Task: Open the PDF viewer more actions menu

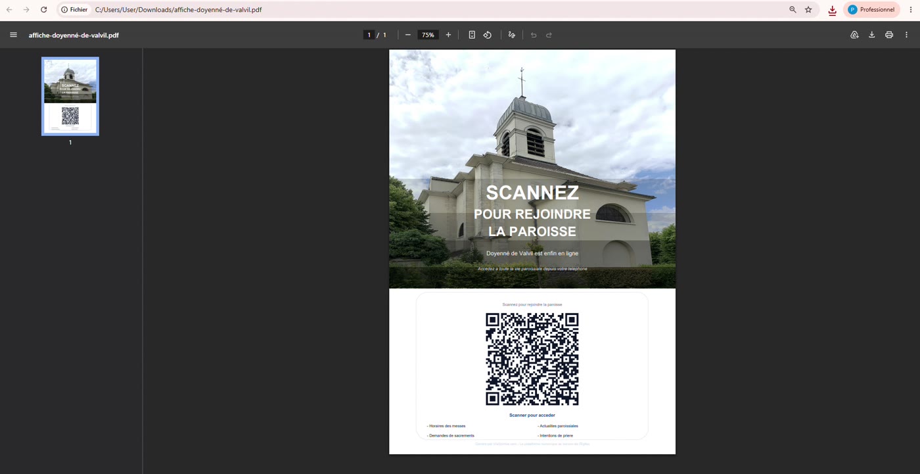Action: tap(907, 35)
